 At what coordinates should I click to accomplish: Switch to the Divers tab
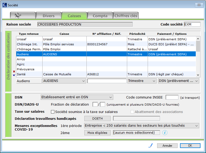point(48,16)
